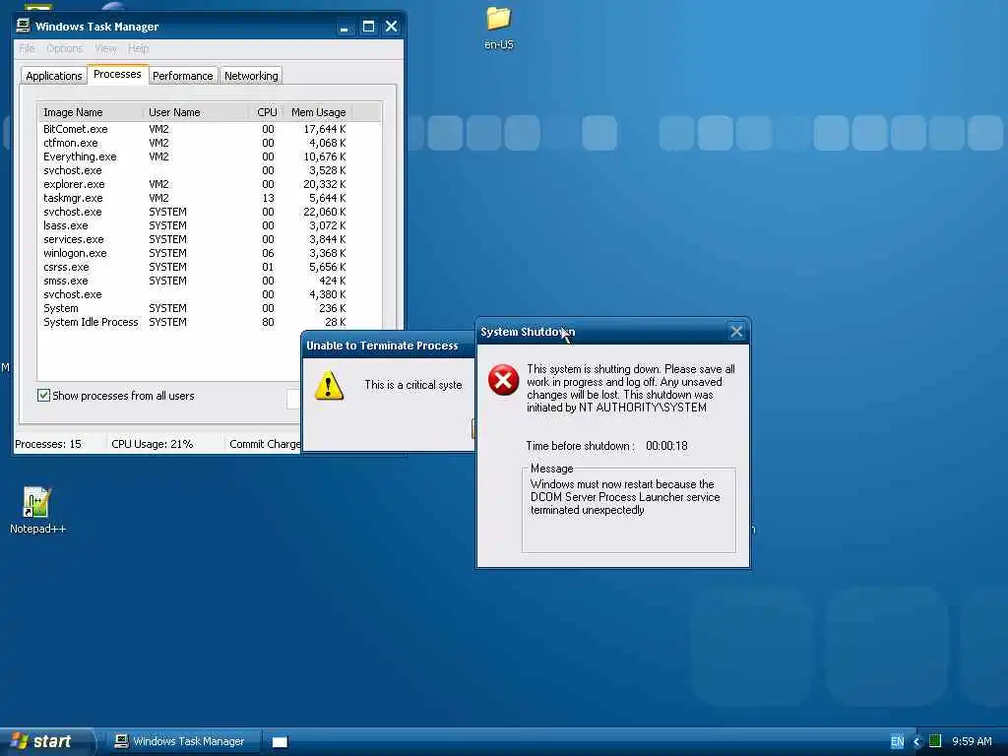Switch to the Performance tab

click(x=182, y=76)
